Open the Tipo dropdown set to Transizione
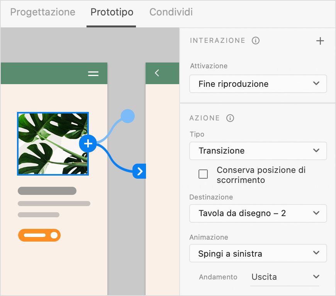This screenshot has height=296, width=336. pos(258,151)
